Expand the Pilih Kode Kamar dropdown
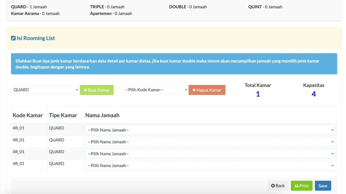Screen dimensions: 346x194 point(155,90)
